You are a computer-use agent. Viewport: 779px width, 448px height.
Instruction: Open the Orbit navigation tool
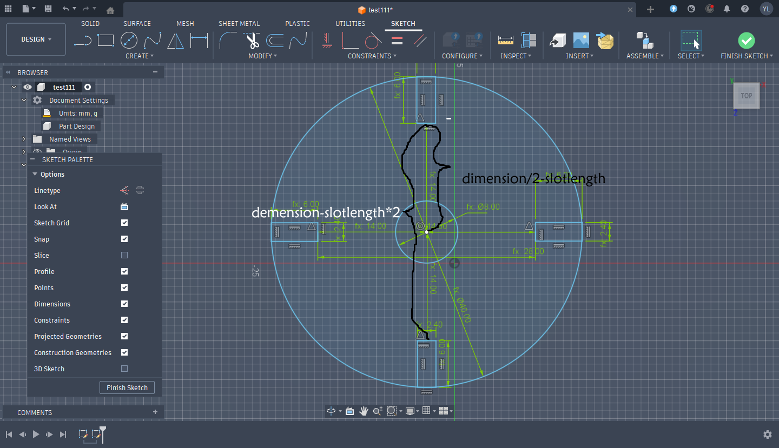pyautogui.click(x=331, y=411)
